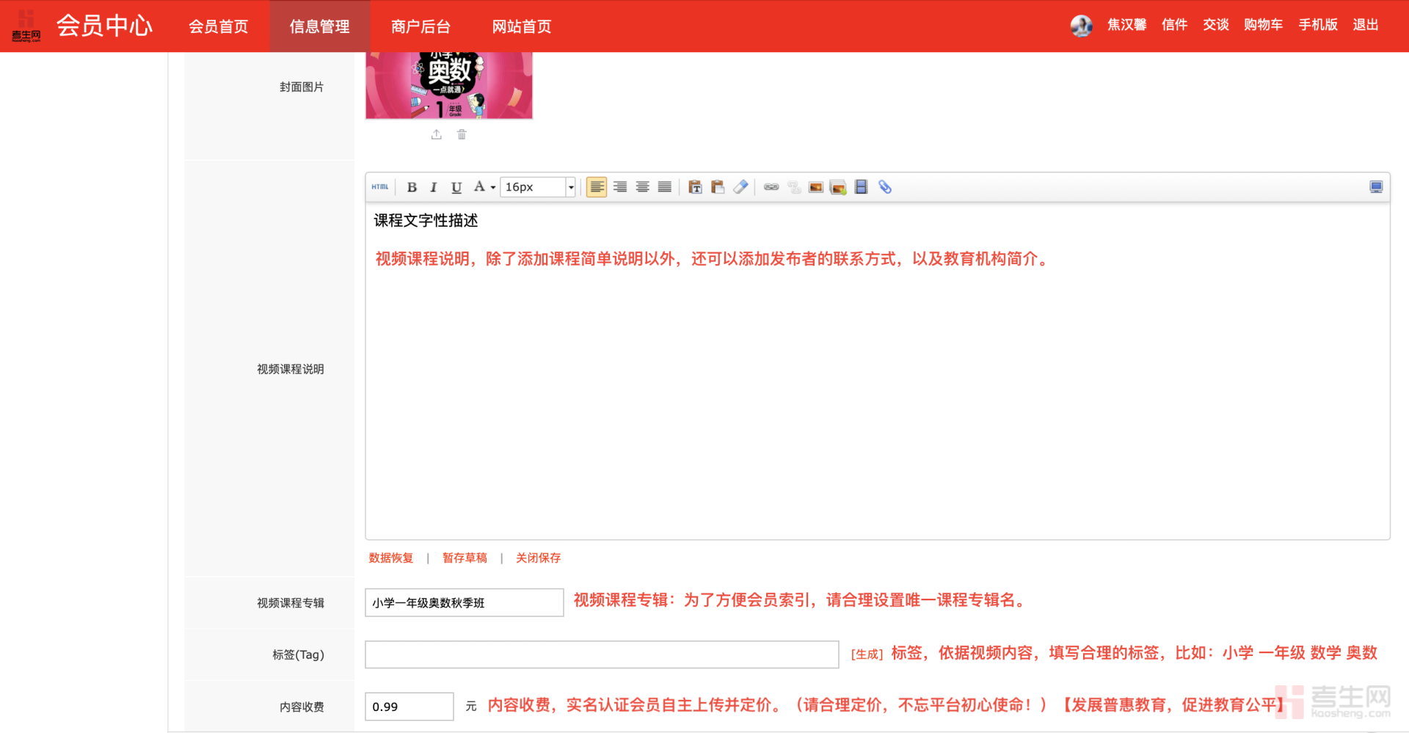Switch to HTML source view
This screenshot has width=1409, height=733.
[x=379, y=187]
